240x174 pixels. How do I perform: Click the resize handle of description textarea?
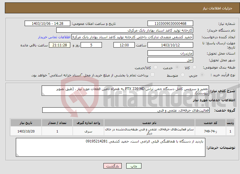point(43,94)
